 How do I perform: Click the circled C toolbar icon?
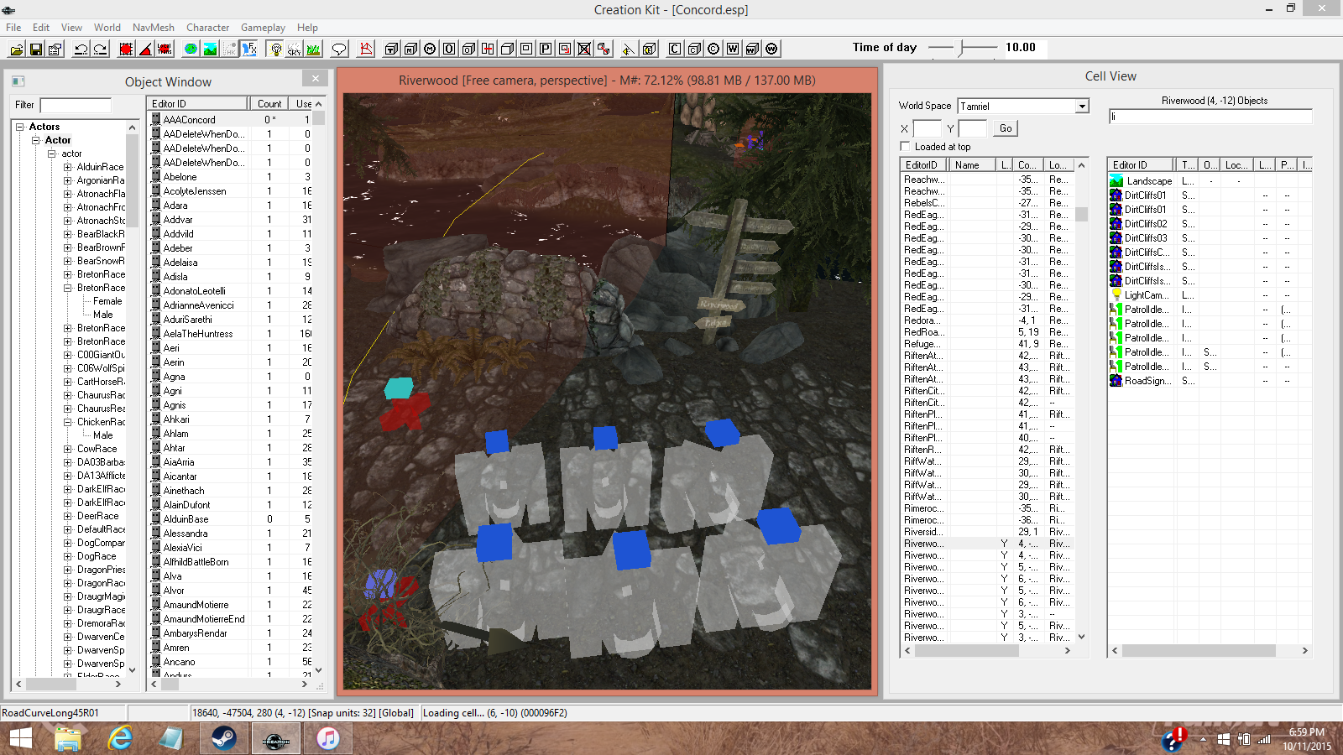[x=713, y=49]
